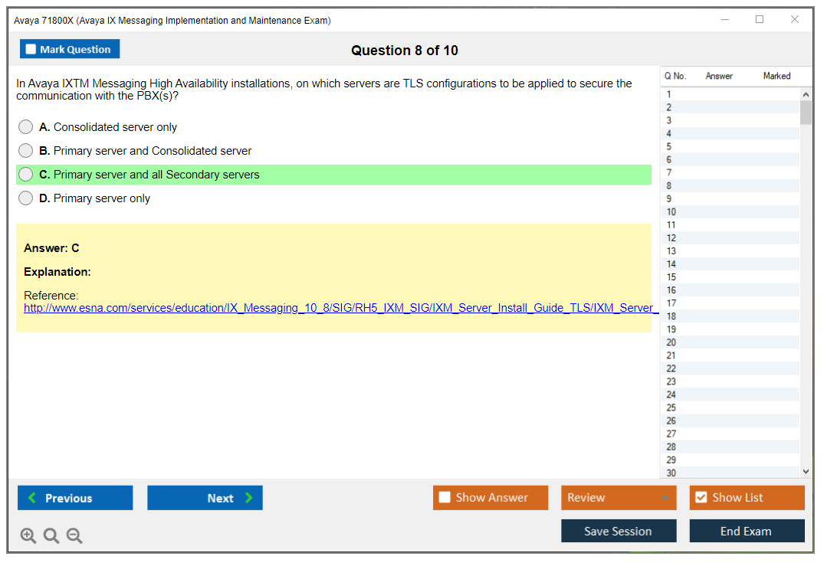The image size is (824, 563).
Task: Jump to question 15 in list
Action: pyautogui.click(x=671, y=277)
